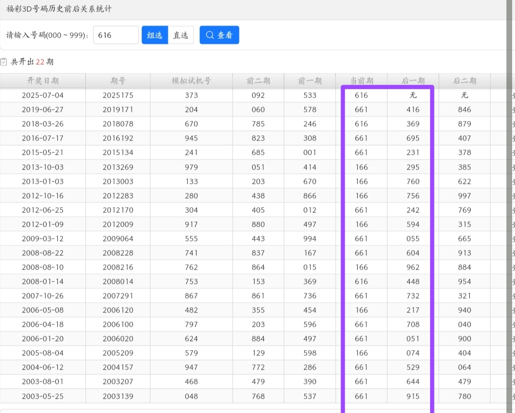Select the 组选 option
The height and width of the screenshot is (413, 515).
click(155, 35)
